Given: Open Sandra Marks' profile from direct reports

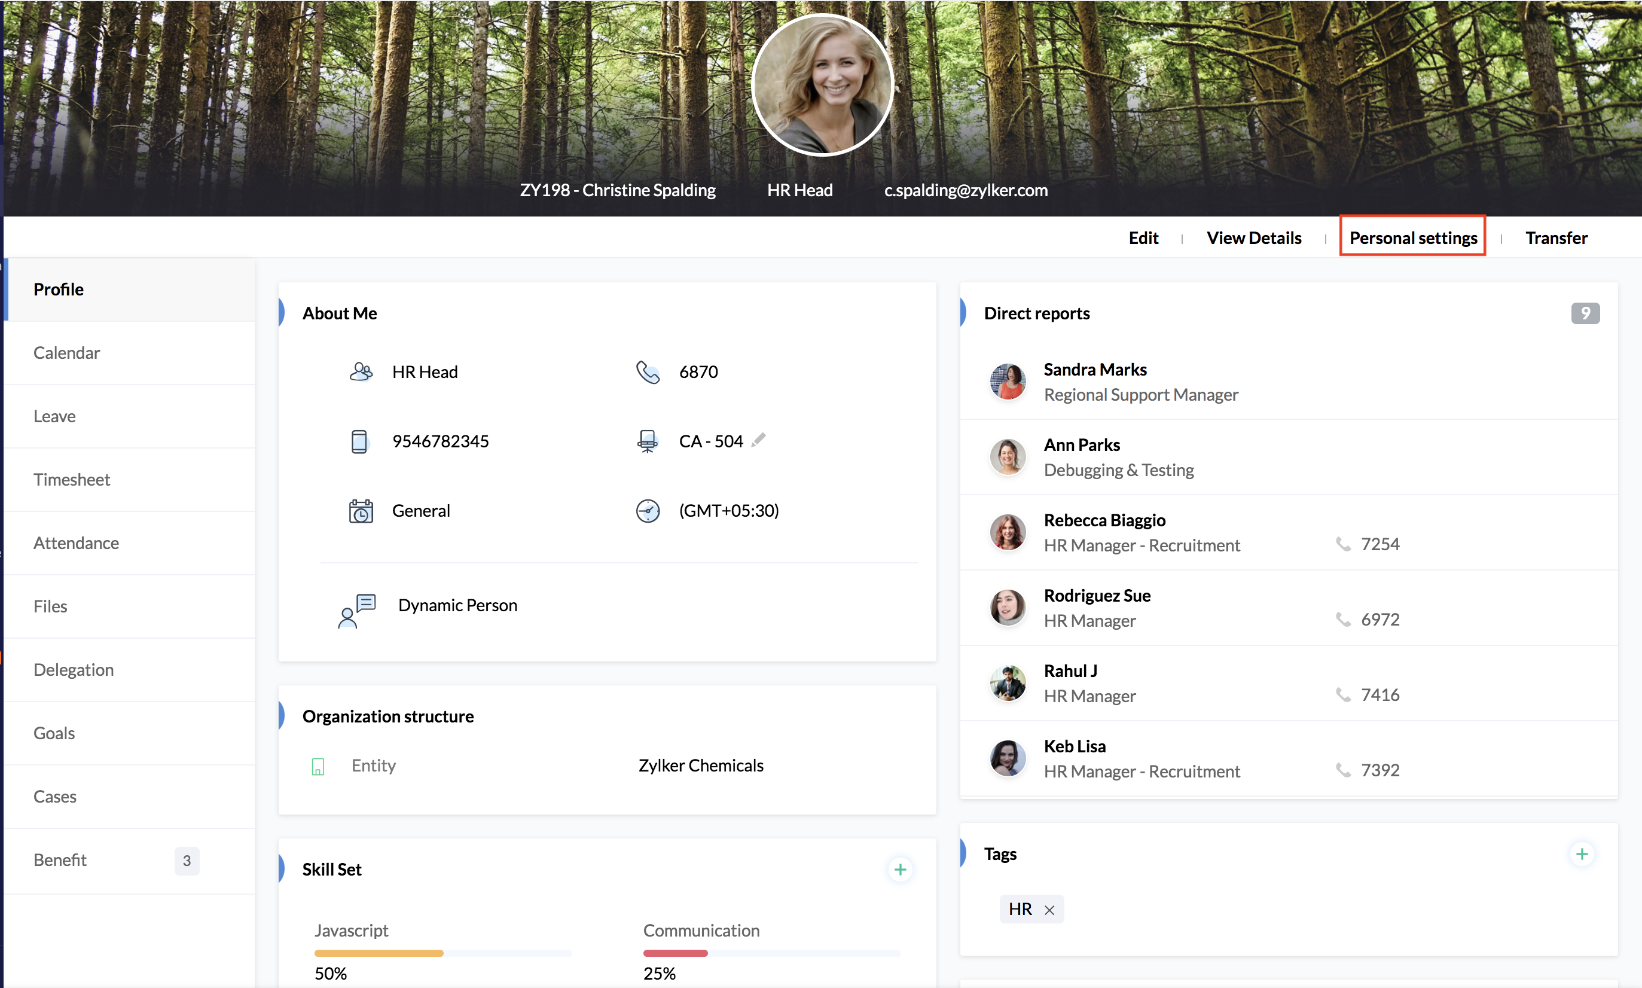Looking at the screenshot, I should click(x=1094, y=370).
